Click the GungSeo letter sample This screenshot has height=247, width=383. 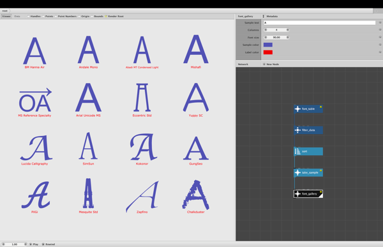tap(196, 148)
